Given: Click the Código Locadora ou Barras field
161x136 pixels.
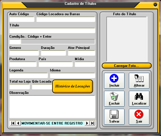Looking at the screenshot, I should coord(66,19).
